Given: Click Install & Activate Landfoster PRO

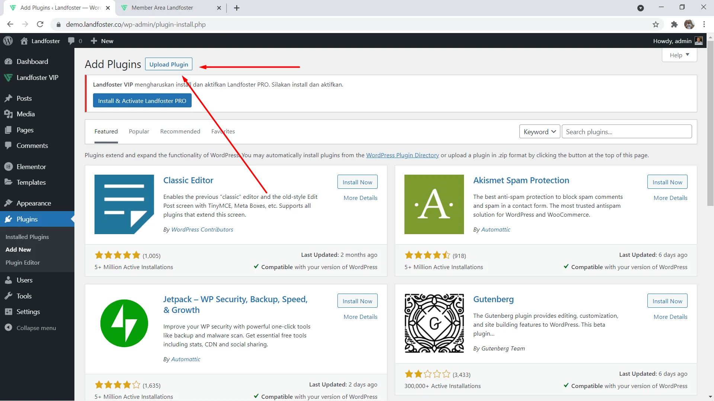Looking at the screenshot, I should pyautogui.click(x=142, y=101).
